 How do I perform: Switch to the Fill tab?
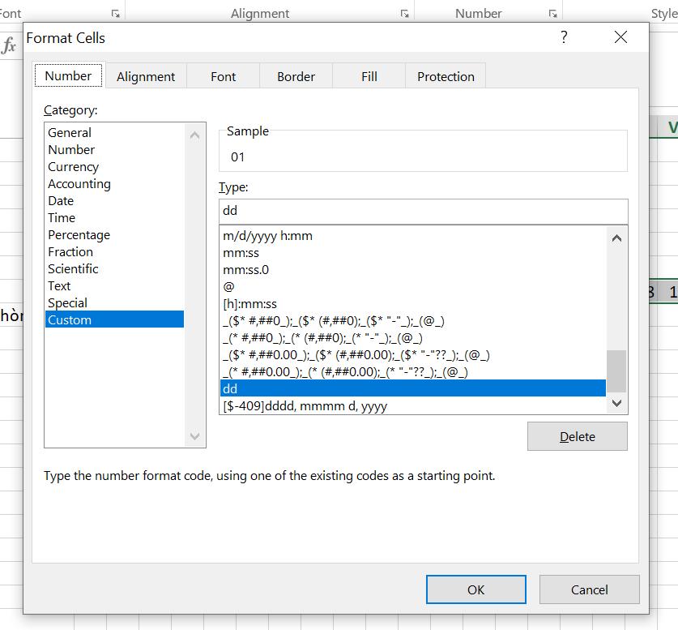tap(369, 76)
